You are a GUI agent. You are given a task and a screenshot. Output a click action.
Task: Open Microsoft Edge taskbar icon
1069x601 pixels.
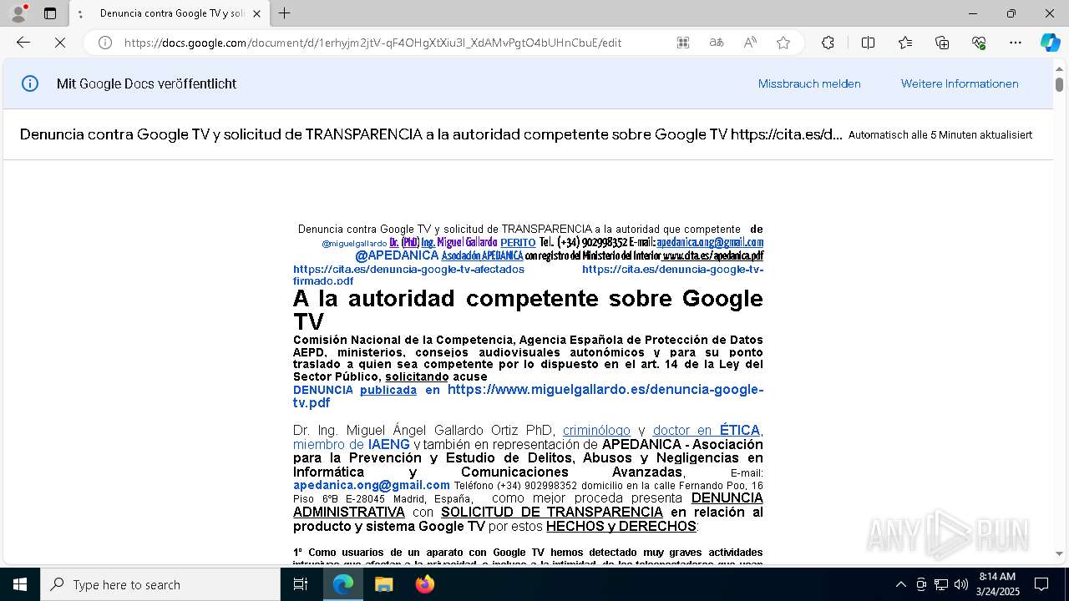coord(343,584)
